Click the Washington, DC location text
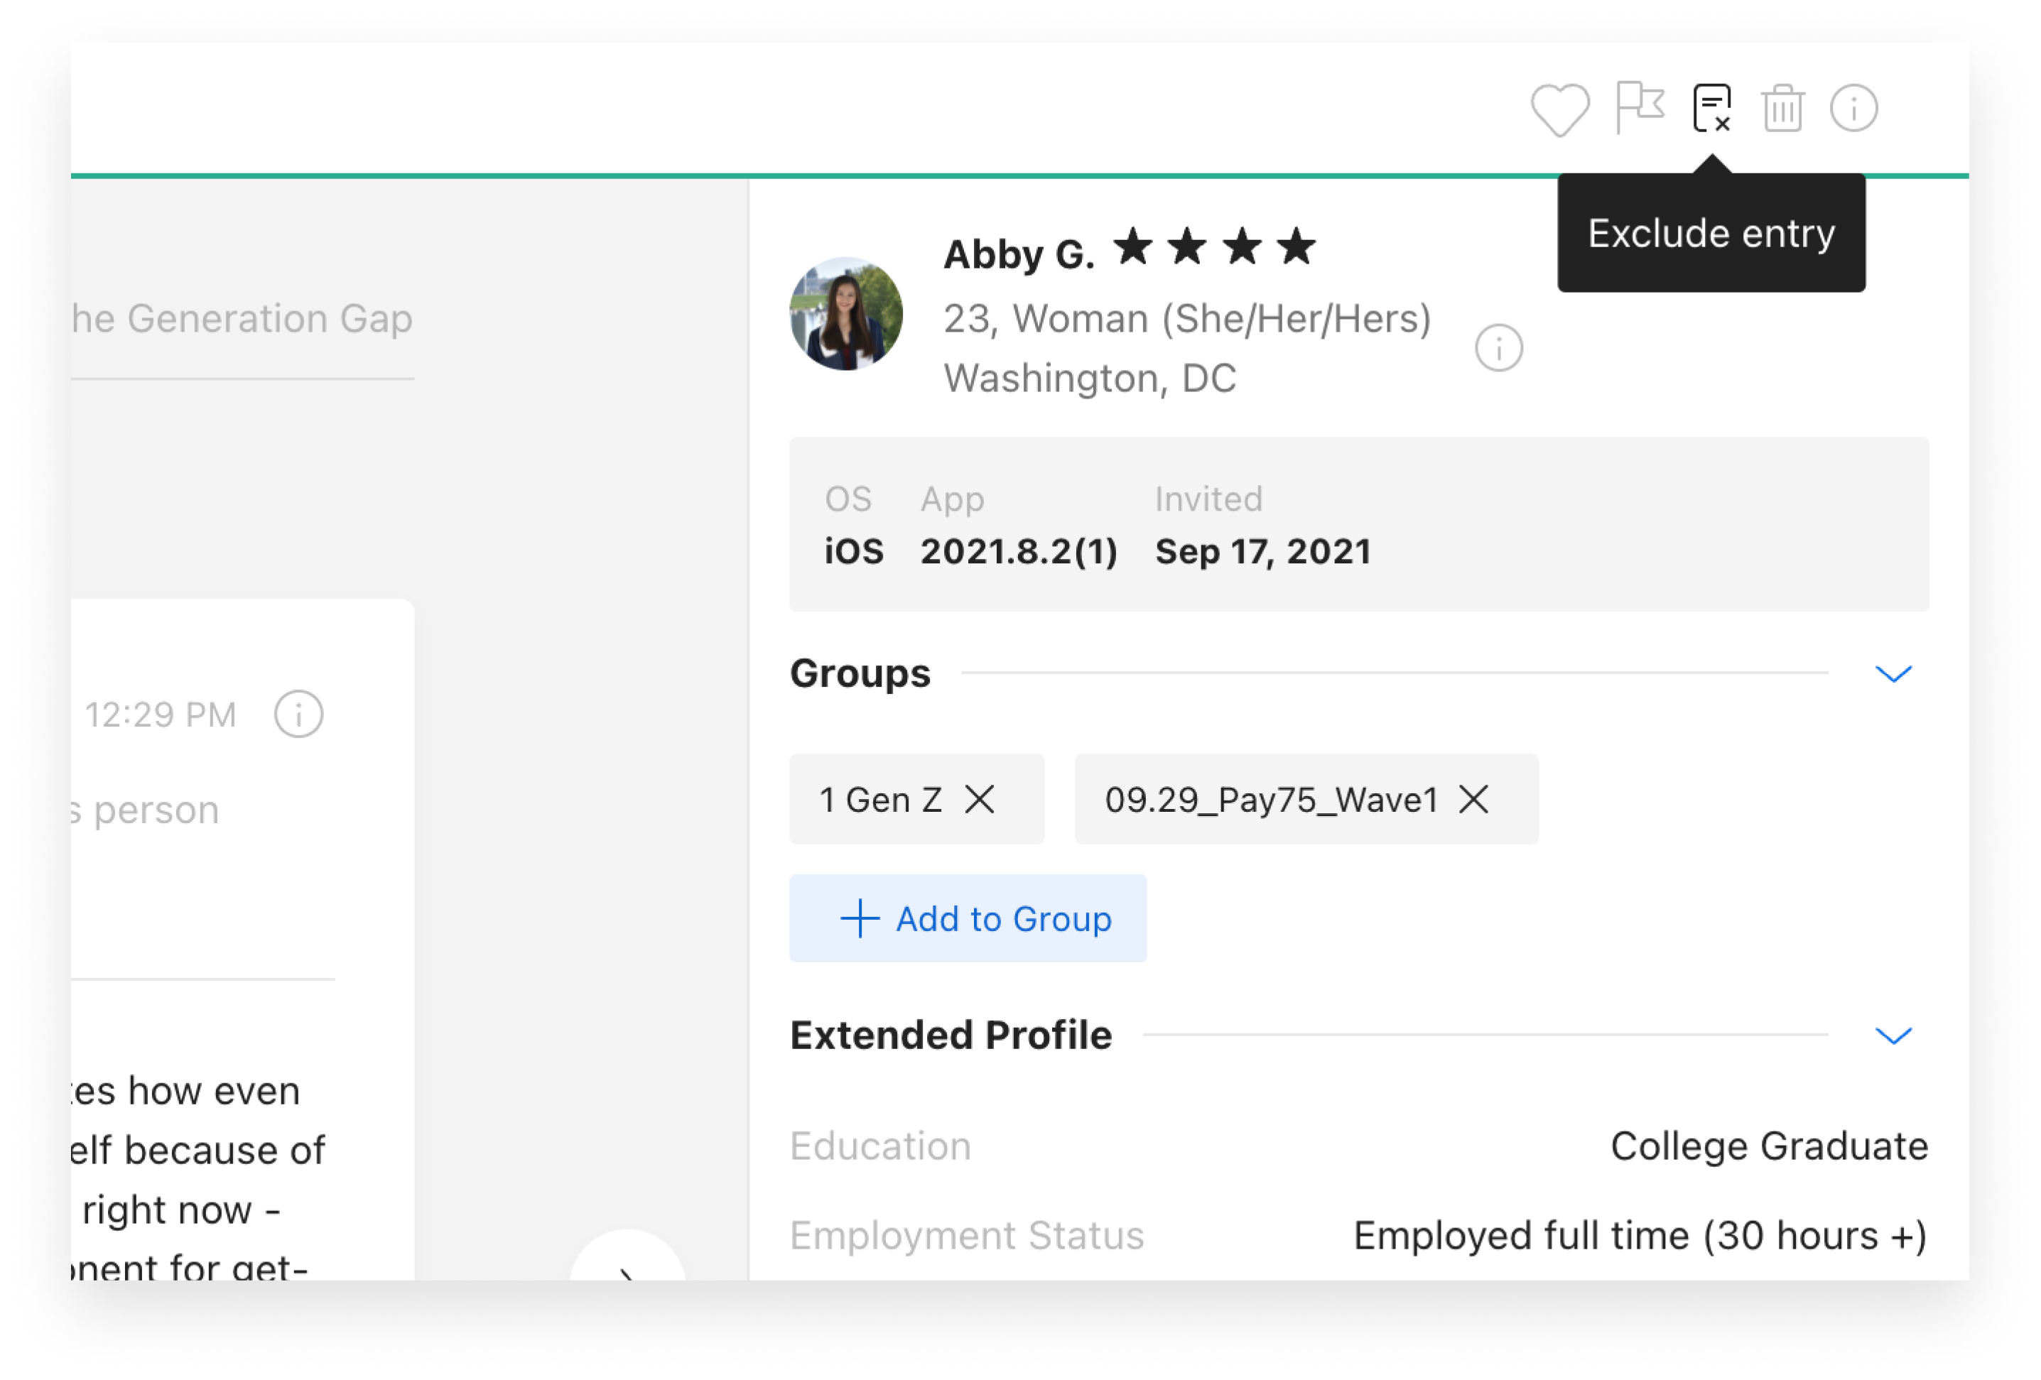2041x1380 pixels. (1090, 379)
